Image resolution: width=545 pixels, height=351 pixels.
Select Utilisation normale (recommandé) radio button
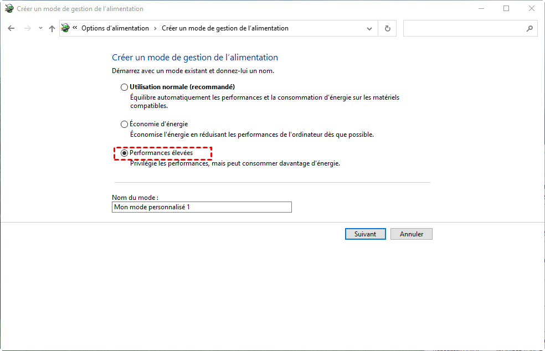coord(124,87)
